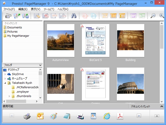This screenshot has height=125, width=166.
Task: Zoom out with the minus magnifier
Action: coord(153,16)
